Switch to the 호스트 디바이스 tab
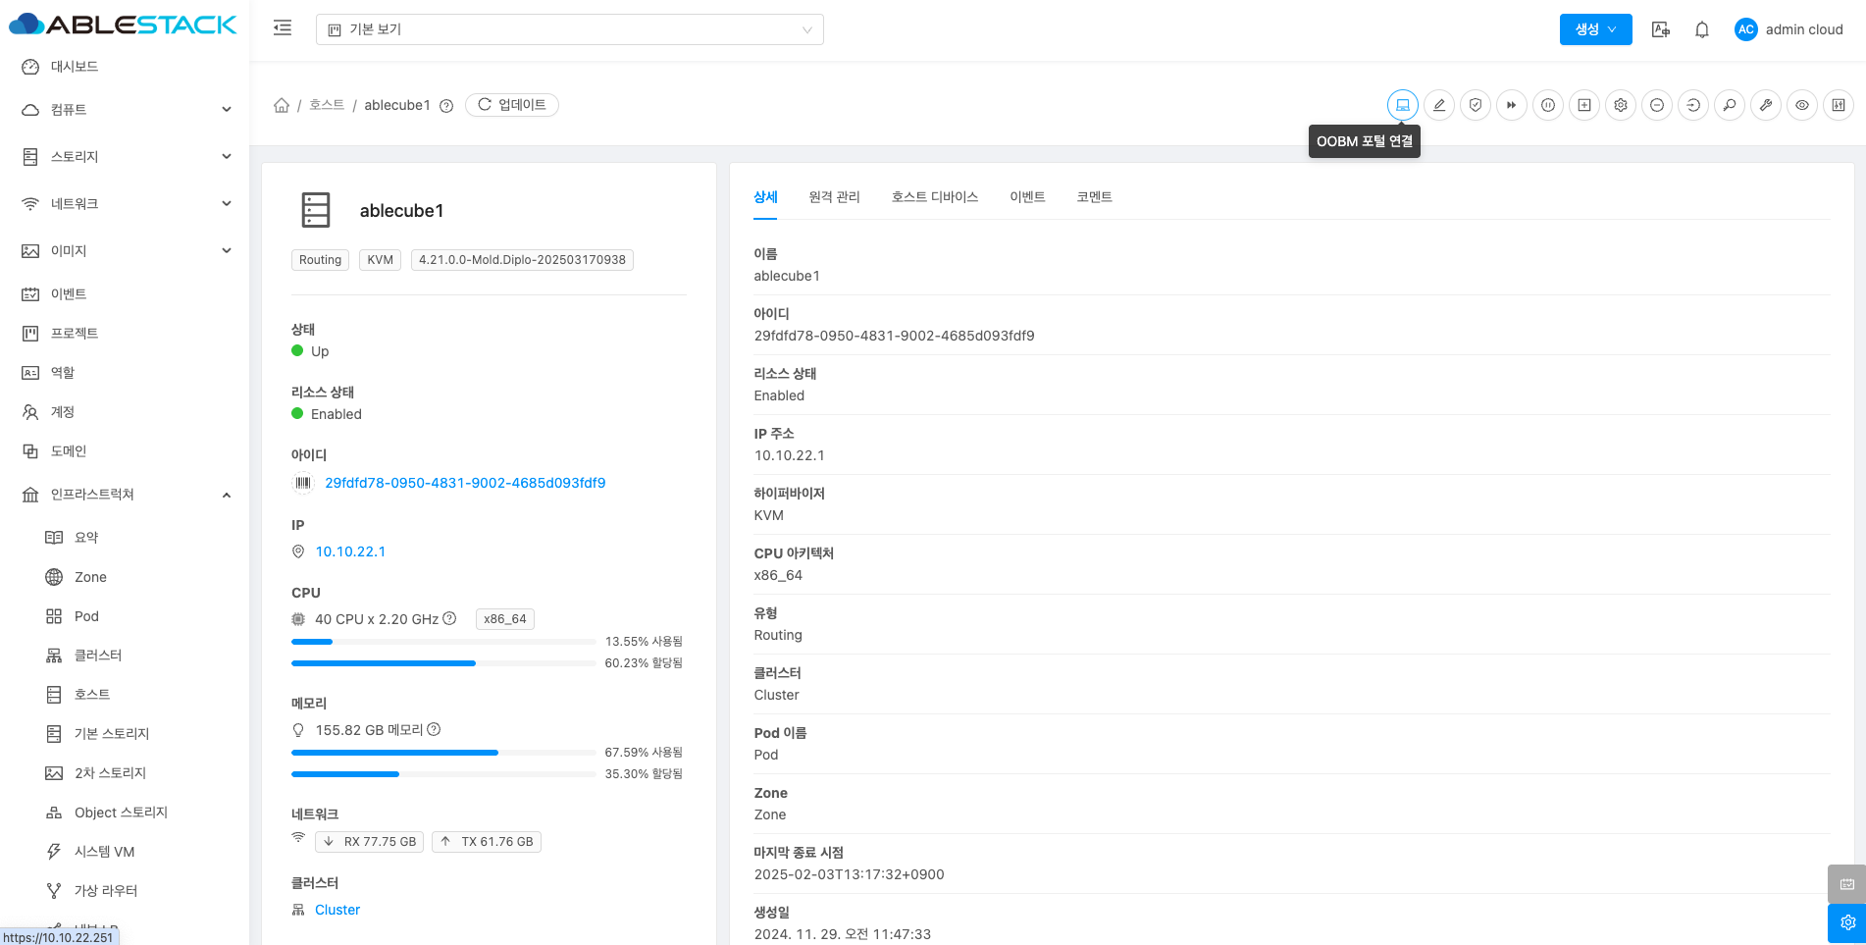The width and height of the screenshot is (1866, 945). tap(934, 197)
